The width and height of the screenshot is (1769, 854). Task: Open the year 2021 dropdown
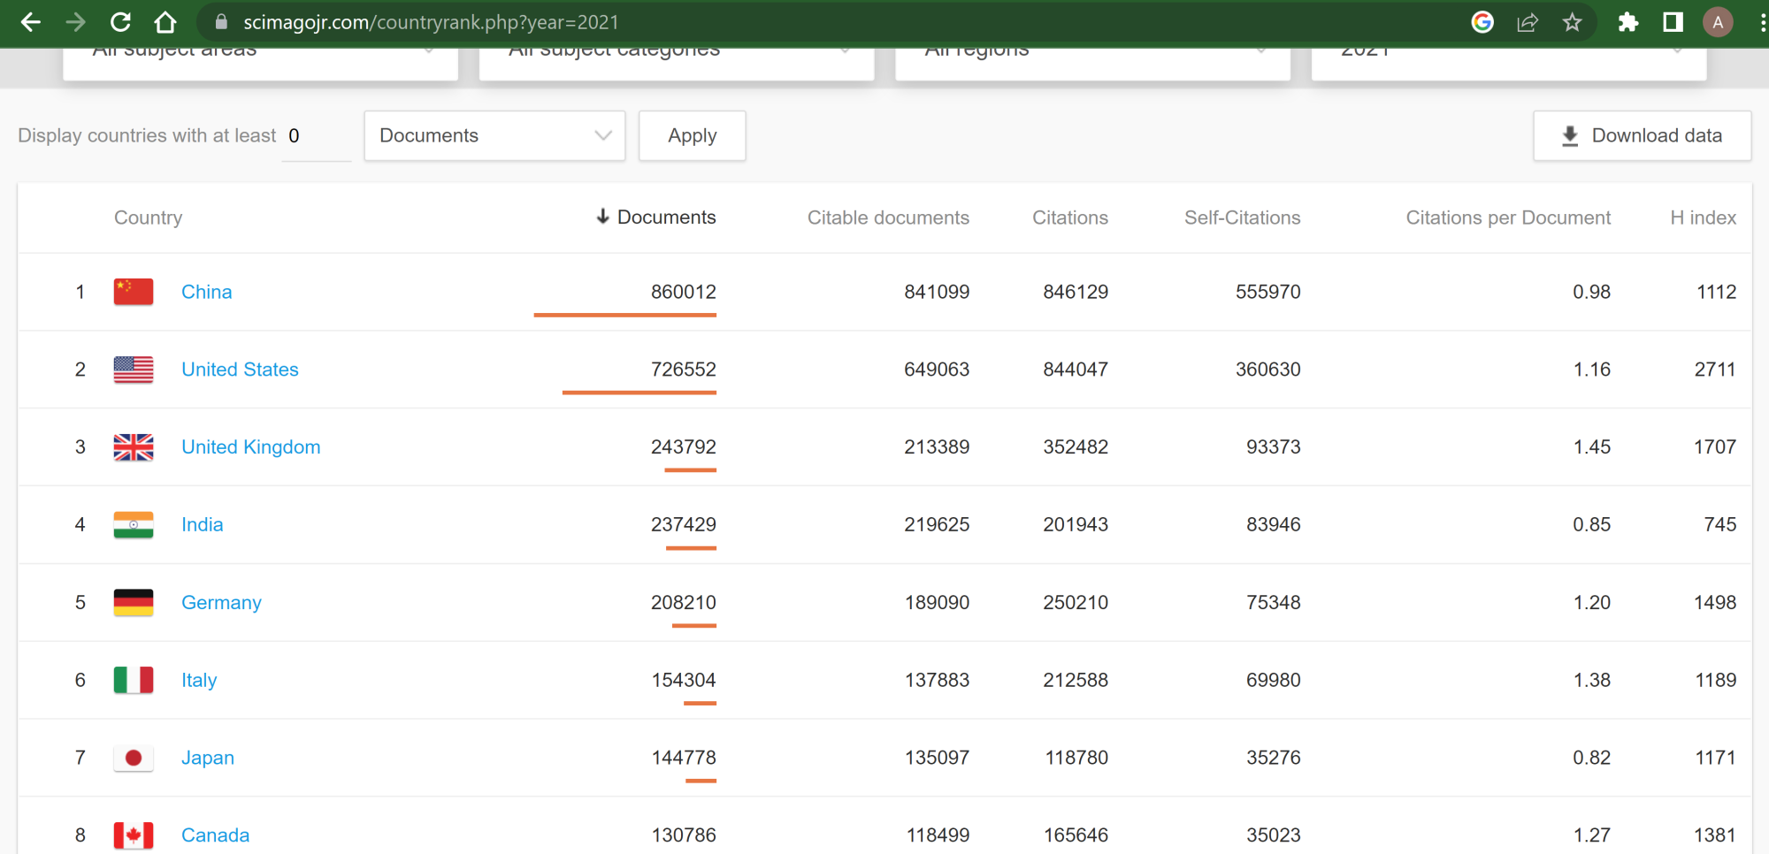pyautogui.click(x=1509, y=64)
